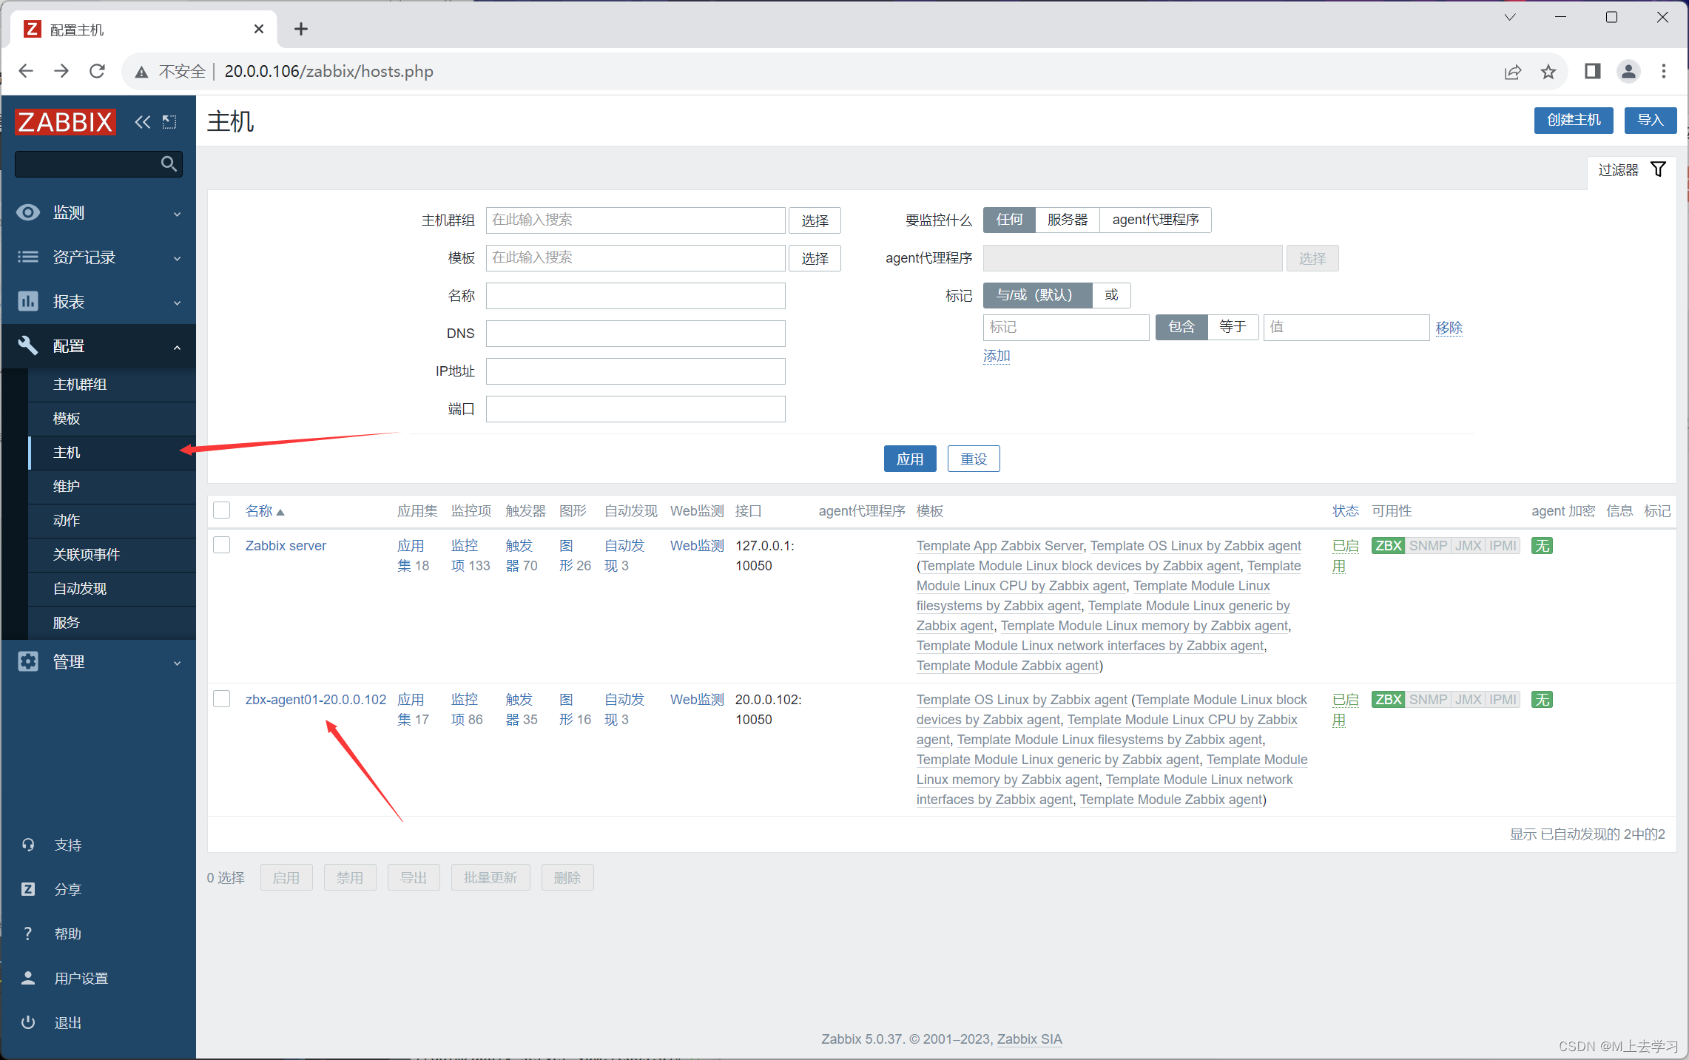Click the sidebar search magnifier icon
The height and width of the screenshot is (1060, 1689).
169,163
